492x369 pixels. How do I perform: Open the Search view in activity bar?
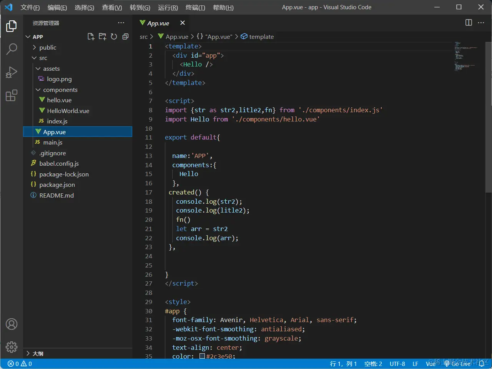12,49
